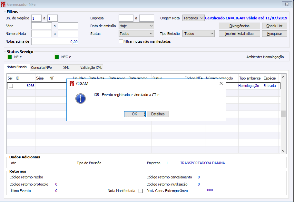Click the Gerenciador NFe window logo icon
The width and height of the screenshot is (294, 202).
coord(3,4)
